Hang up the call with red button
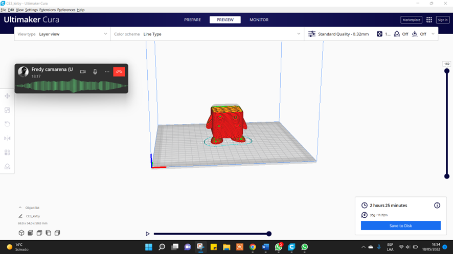 pos(119,72)
